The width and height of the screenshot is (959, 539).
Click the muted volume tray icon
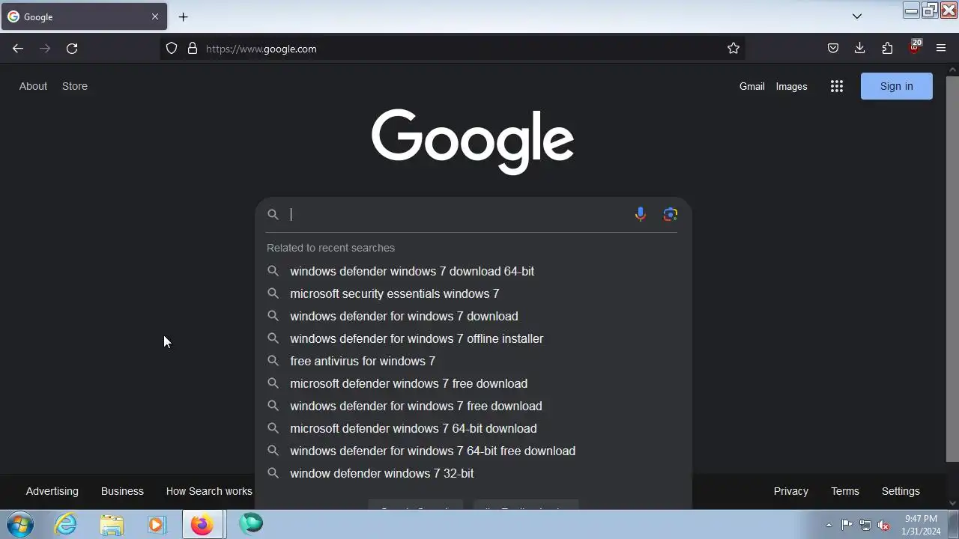884,525
